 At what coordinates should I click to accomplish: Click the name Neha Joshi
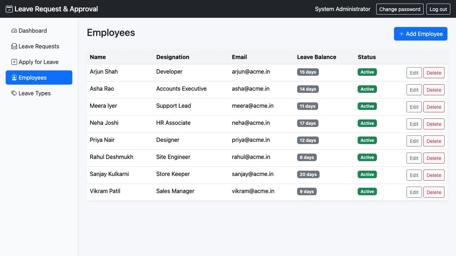[104, 123]
